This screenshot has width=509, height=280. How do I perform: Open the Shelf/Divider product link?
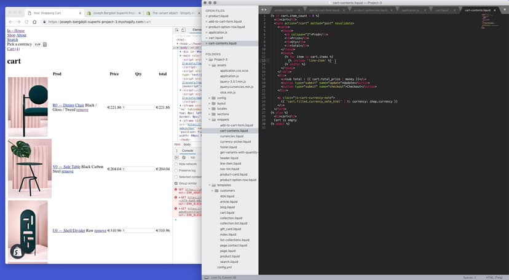point(69,231)
